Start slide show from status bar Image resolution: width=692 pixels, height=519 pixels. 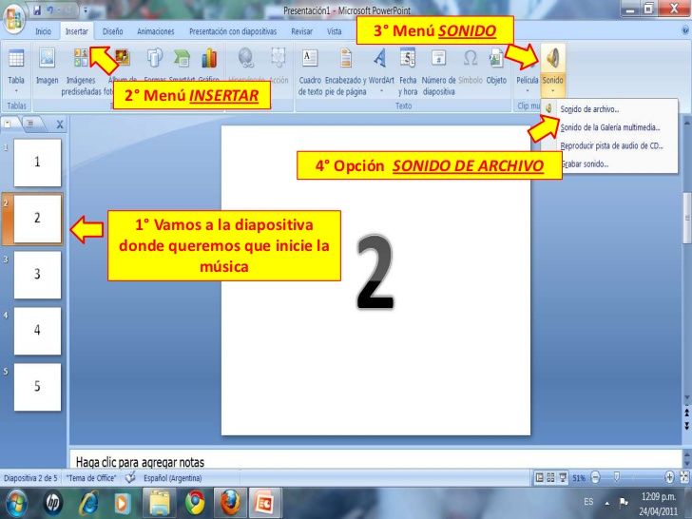click(x=563, y=477)
